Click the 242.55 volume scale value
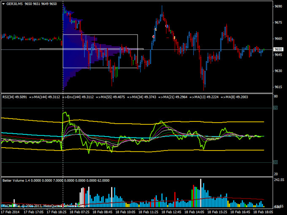Viewport: 287px width, 215px height. [279, 180]
